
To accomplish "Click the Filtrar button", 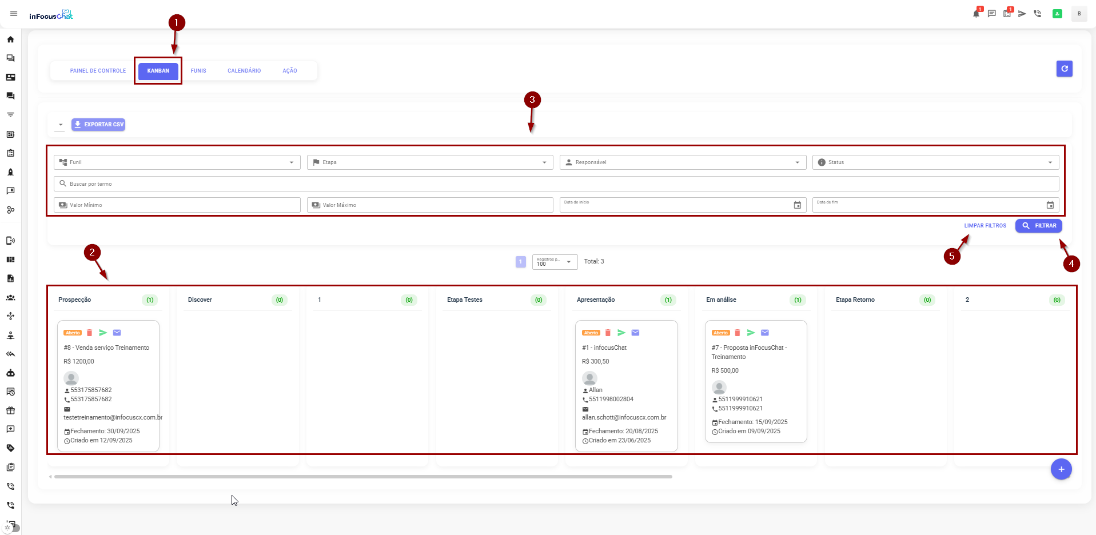I will point(1038,226).
